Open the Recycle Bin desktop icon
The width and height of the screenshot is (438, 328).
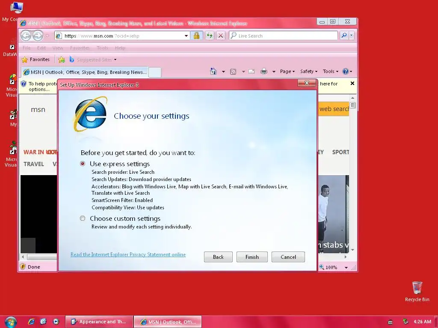(x=417, y=292)
